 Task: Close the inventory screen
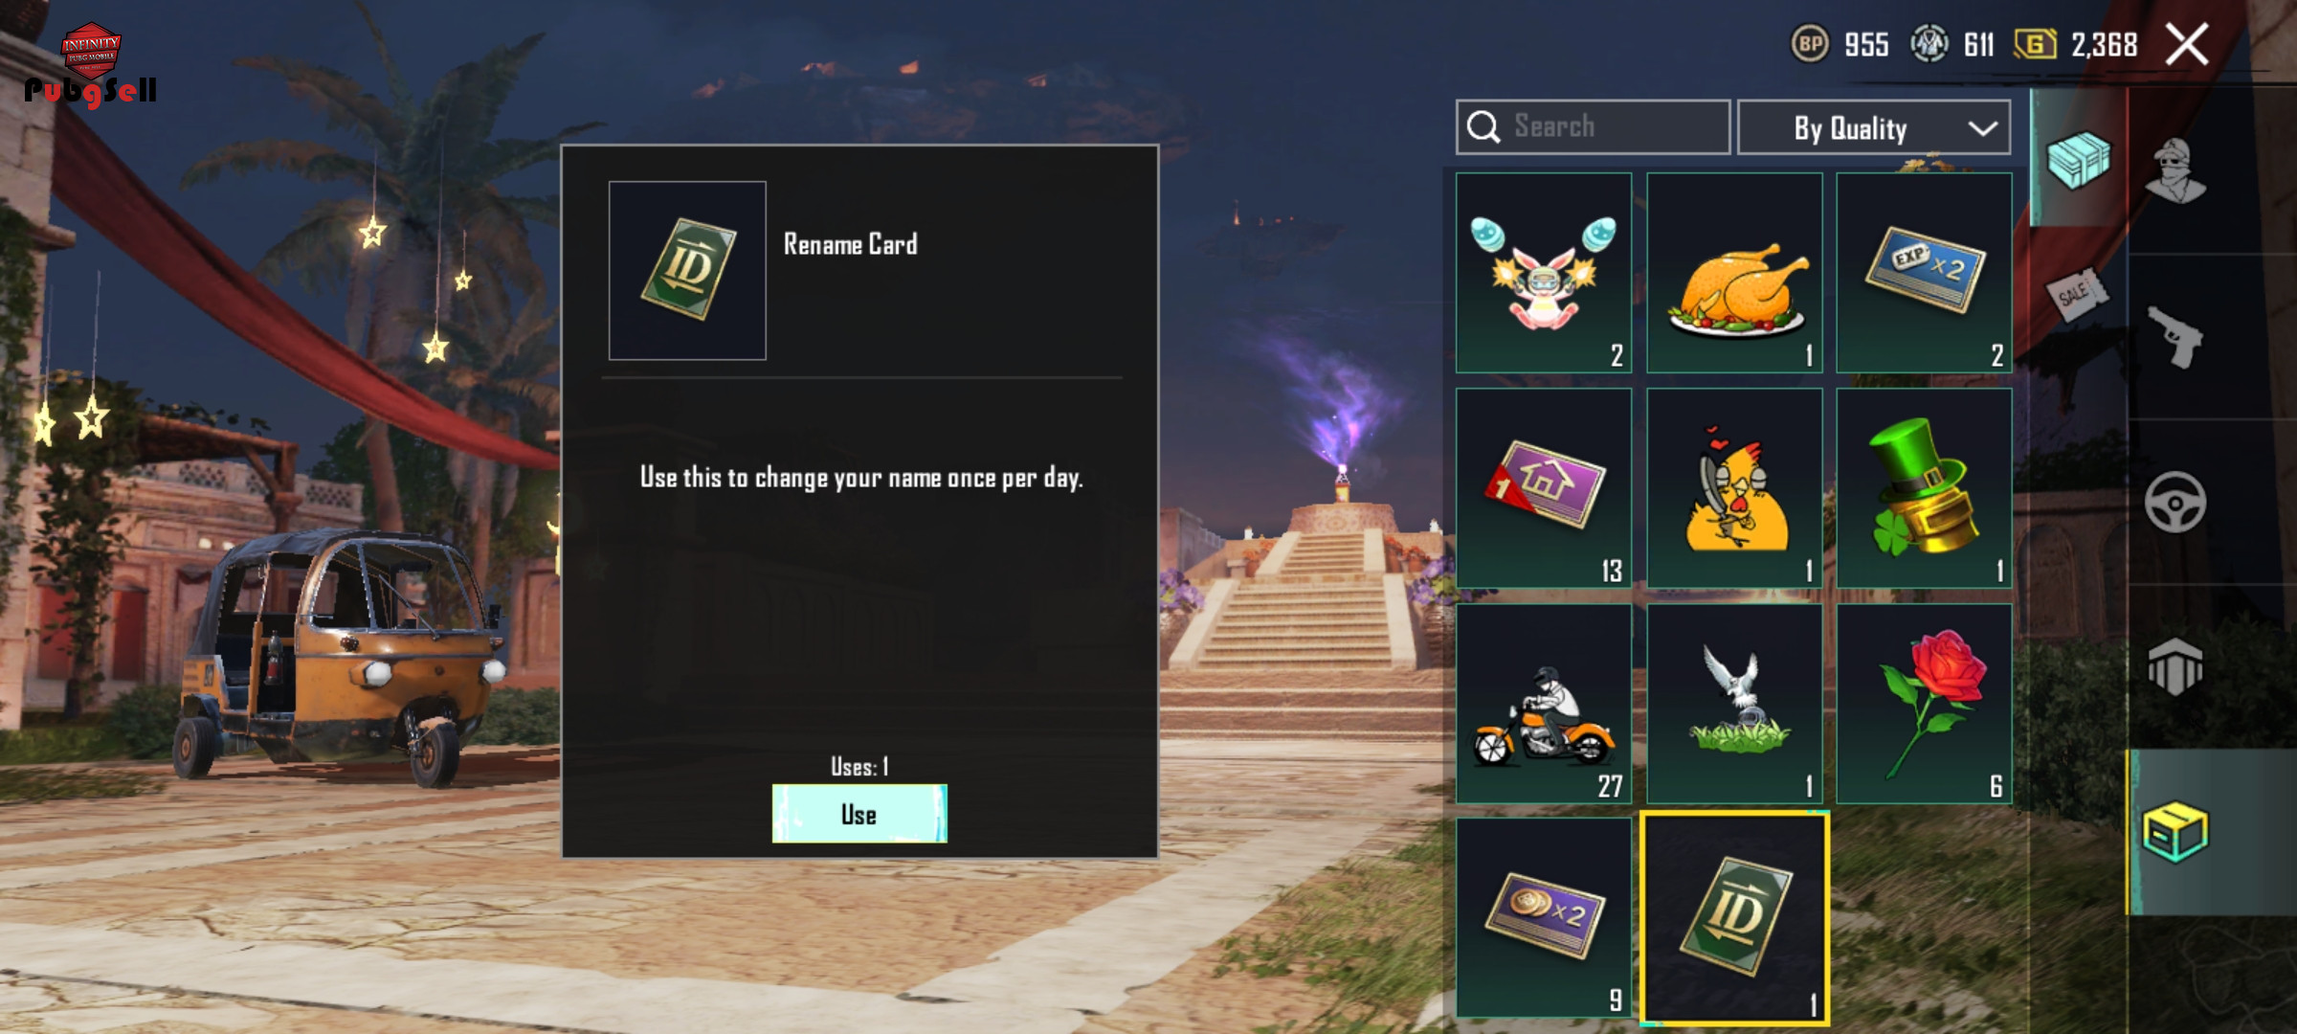[2187, 45]
